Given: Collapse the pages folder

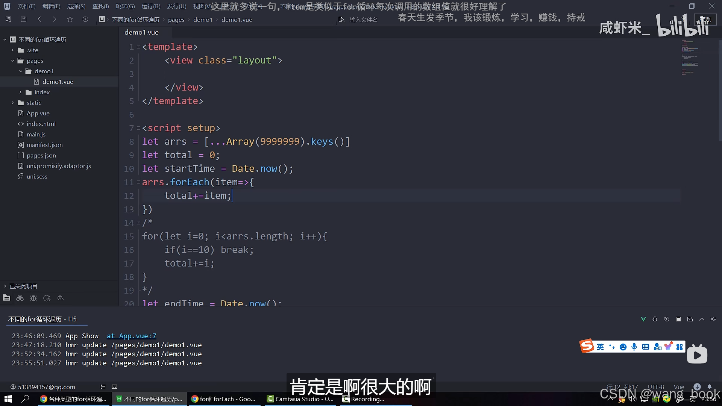Looking at the screenshot, I should click(12, 61).
